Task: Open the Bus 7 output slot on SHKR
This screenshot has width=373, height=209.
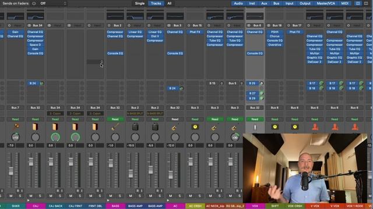Action: tap(15, 108)
